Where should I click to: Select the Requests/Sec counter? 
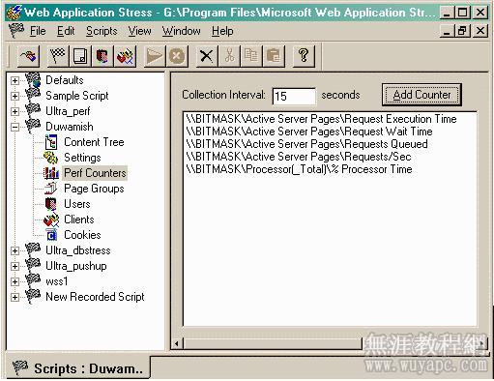(x=299, y=157)
